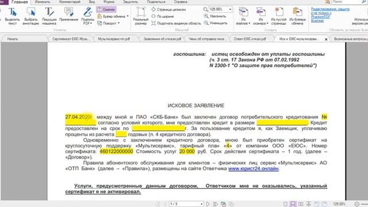Image resolution: width=368 pixels, height=207 pixels.
Task: Fit view to Страница целиком
Action: pos(168,10)
